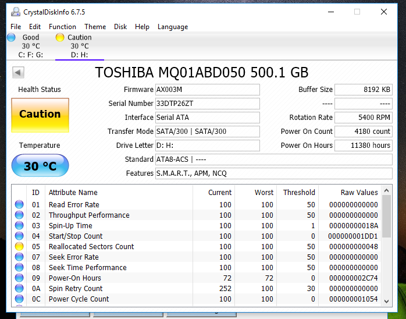Click the Buffer Size field 8192 KB
The height and width of the screenshot is (319, 406).
coord(364,90)
